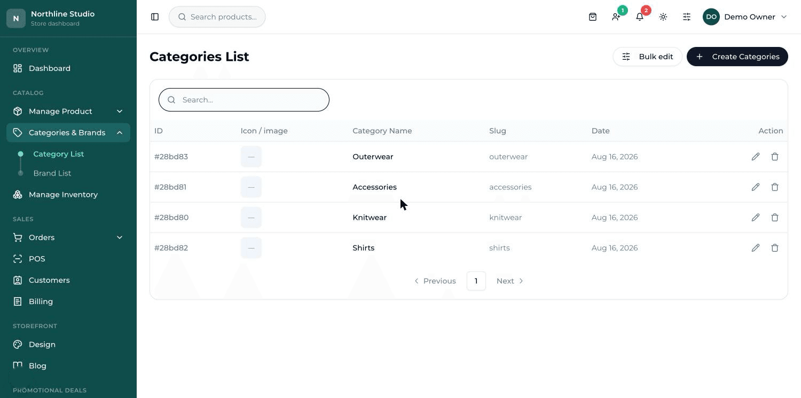Open the notifications bell icon
Viewport: 801px width, 398px height.
(x=640, y=17)
